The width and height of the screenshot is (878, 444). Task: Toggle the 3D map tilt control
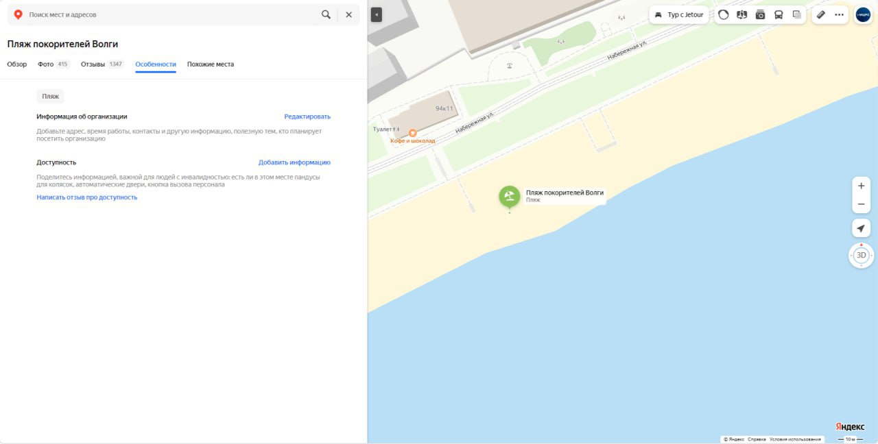[862, 256]
